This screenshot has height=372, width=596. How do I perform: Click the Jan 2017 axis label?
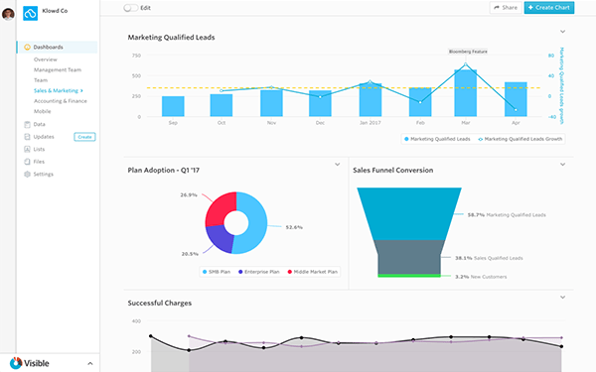click(371, 123)
